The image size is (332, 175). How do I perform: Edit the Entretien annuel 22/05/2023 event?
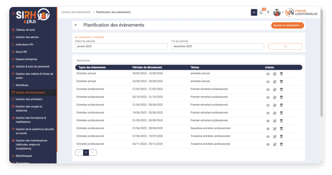(275, 82)
